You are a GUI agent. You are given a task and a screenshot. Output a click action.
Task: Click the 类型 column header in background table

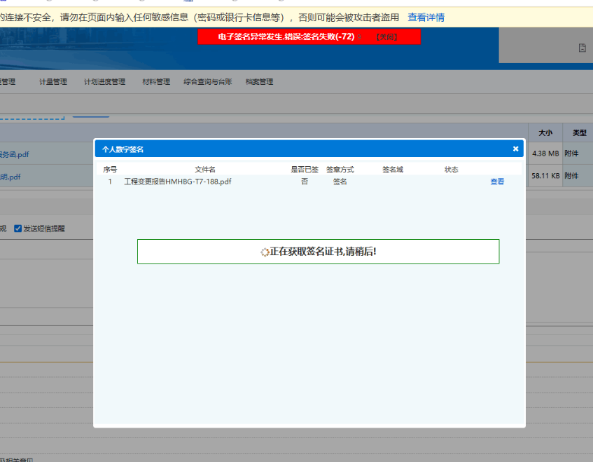point(579,133)
